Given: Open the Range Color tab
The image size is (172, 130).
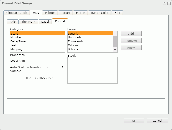Looking at the screenshot, I should point(100,13).
